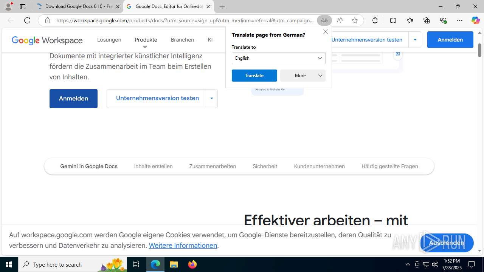Image resolution: width=484 pixels, height=272 pixels.
Task: Click scrollbar down arrow
Action: click(479, 250)
